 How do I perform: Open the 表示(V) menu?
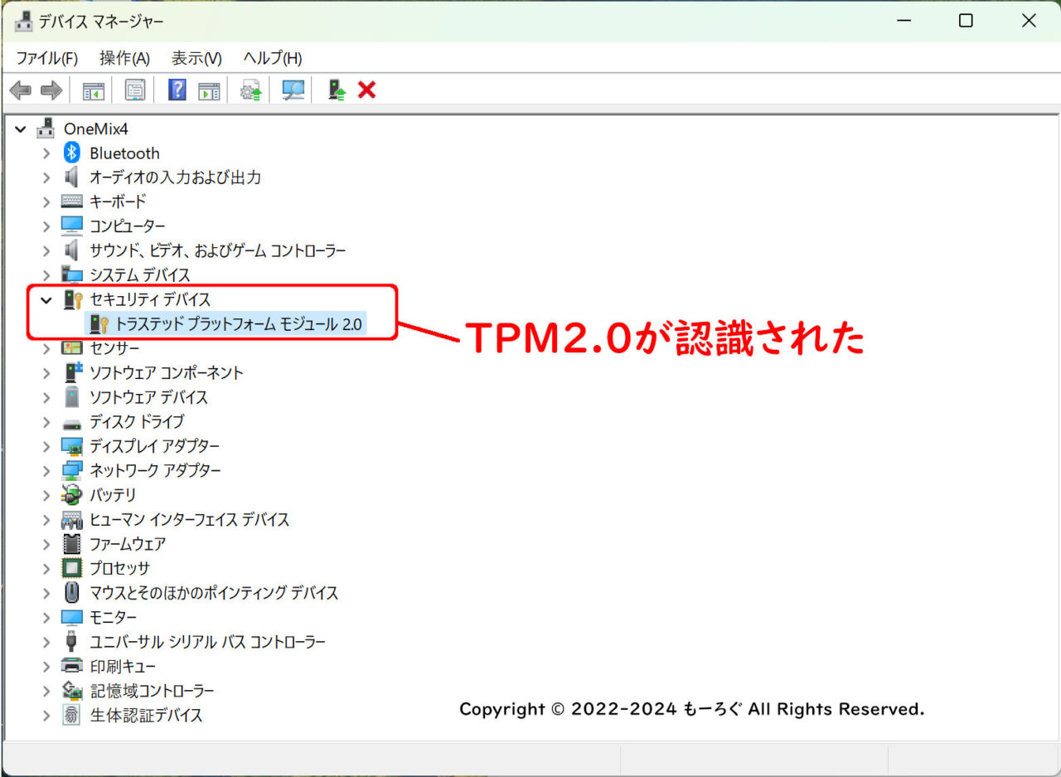196,58
